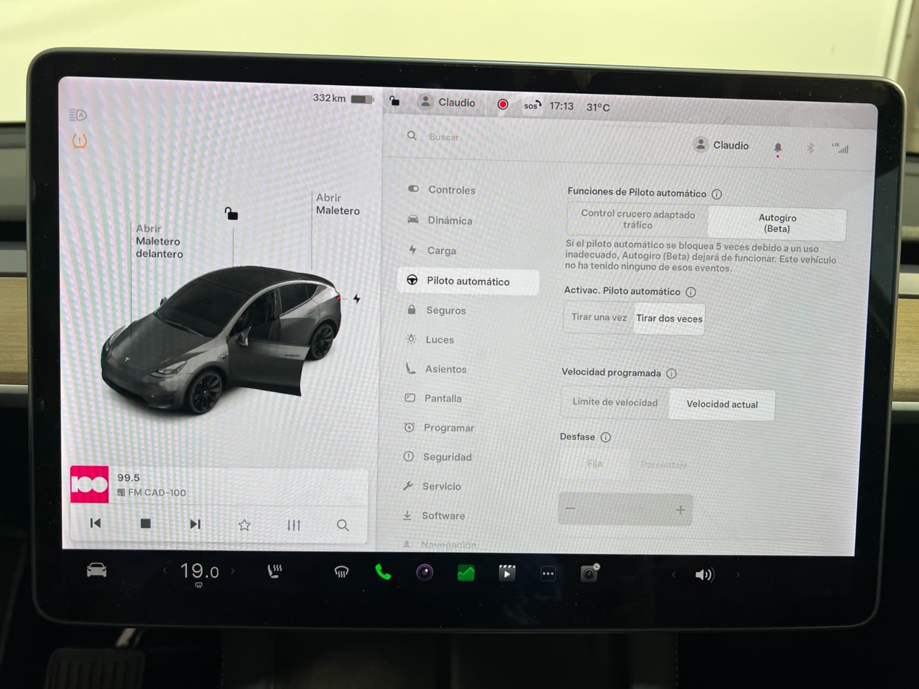Open the Claudio driver profile menu

tap(721, 145)
